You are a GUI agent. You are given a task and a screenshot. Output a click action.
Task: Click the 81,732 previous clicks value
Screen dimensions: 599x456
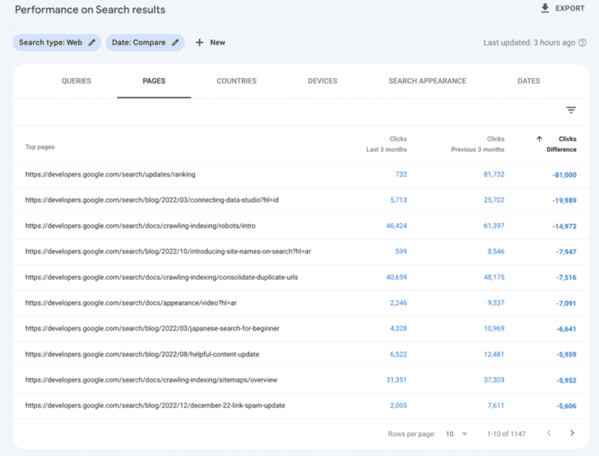coord(494,174)
